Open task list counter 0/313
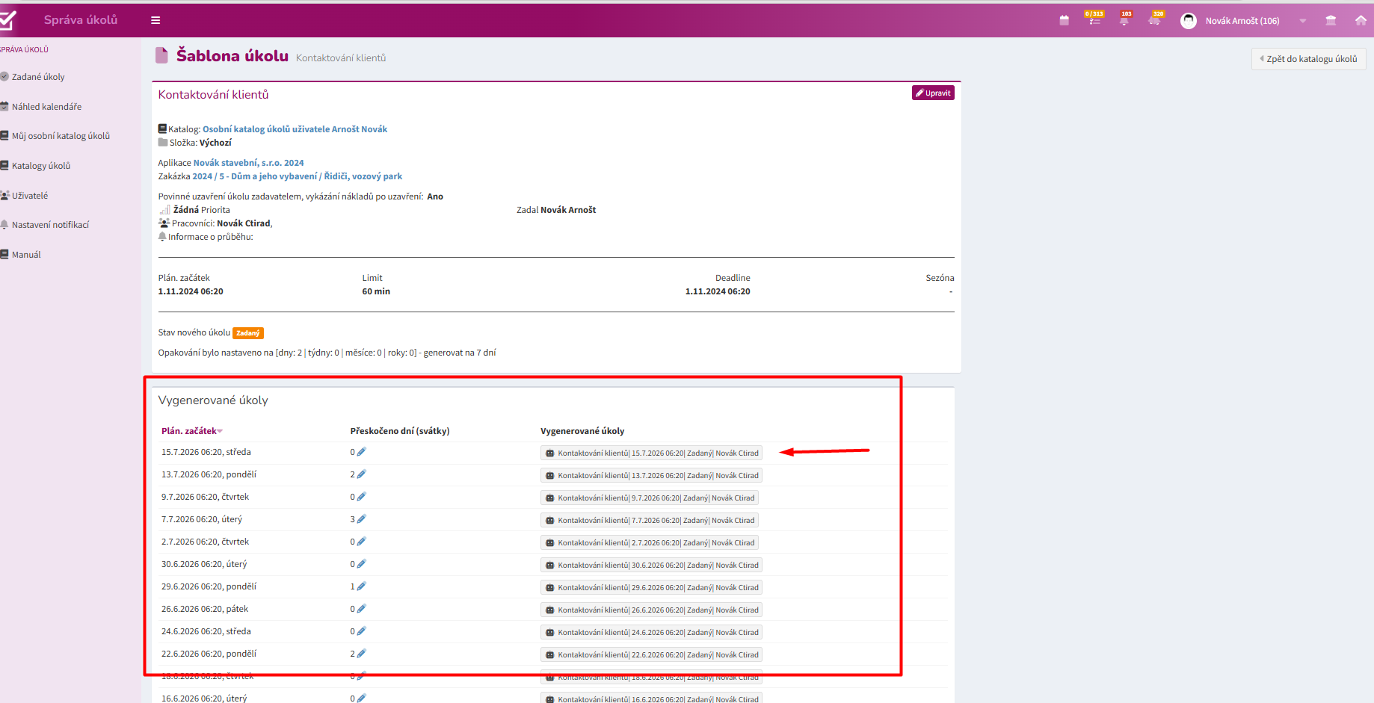Image resolution: width=1374 pixels, height=703 pixels. 1094,19
